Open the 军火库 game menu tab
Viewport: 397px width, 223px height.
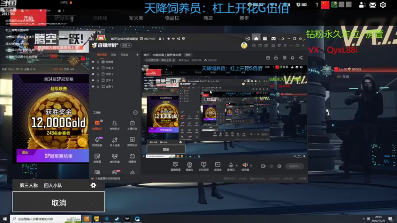click(136, 18)
